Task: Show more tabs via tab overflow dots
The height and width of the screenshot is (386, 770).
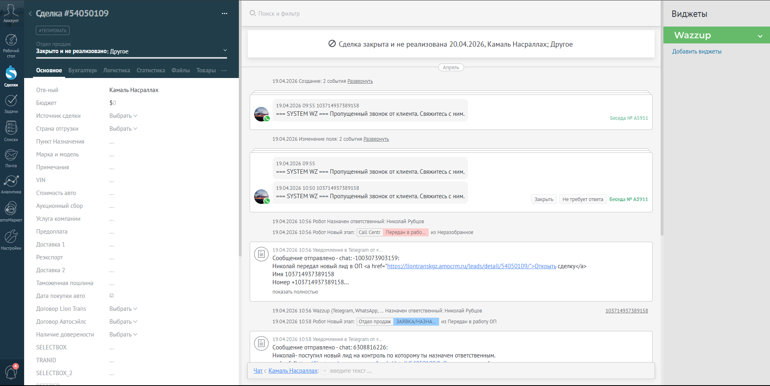Action: 224,70
